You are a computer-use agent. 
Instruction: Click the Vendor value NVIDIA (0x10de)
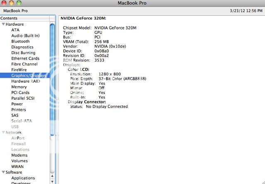point(110,46)
